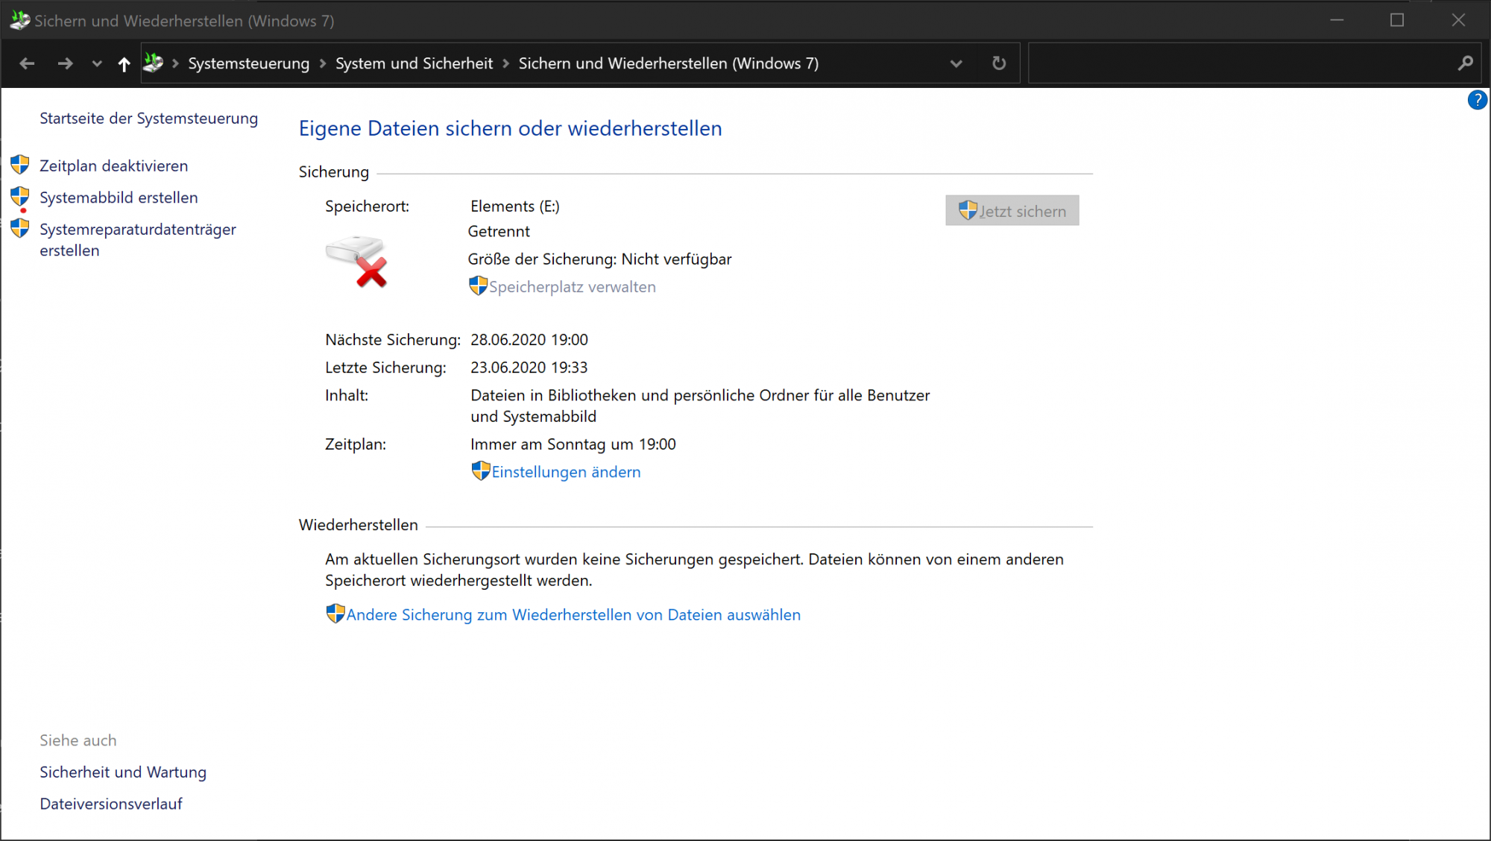Select Andere Sicherung zum Wiederherstellen link
The image size is (1491, 841).
(x=573, y=615)
